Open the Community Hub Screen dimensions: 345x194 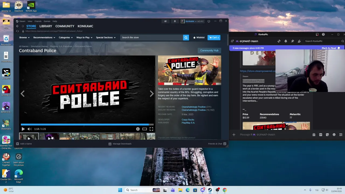(x=209, y=50)
